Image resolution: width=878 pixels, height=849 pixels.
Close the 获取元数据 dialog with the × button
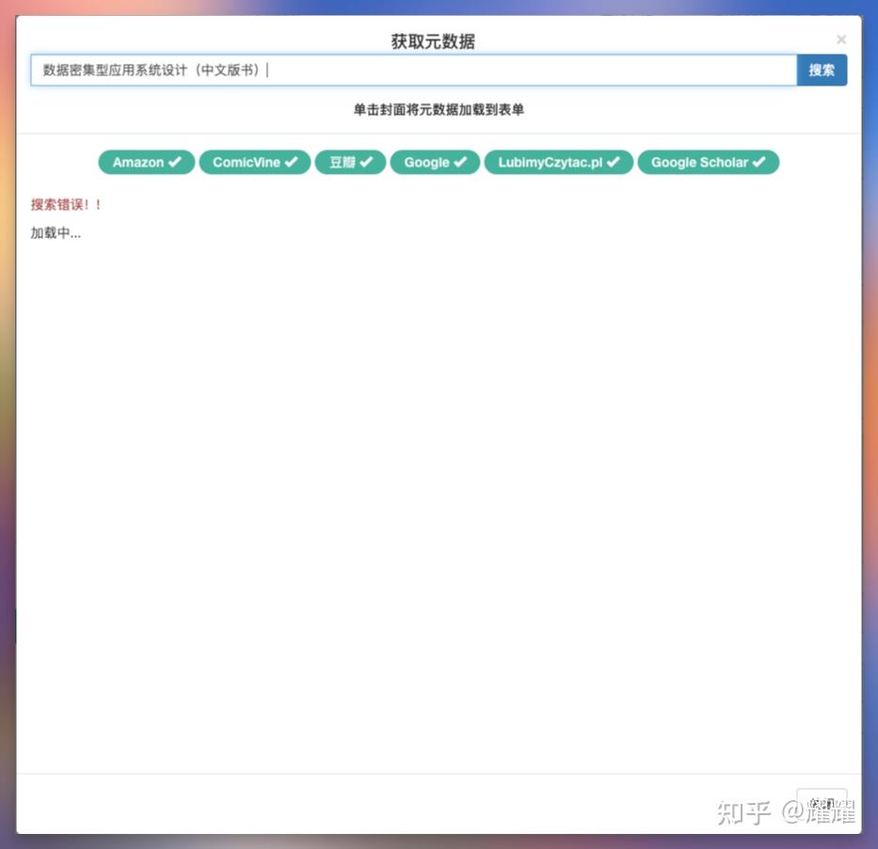[840, 39]
